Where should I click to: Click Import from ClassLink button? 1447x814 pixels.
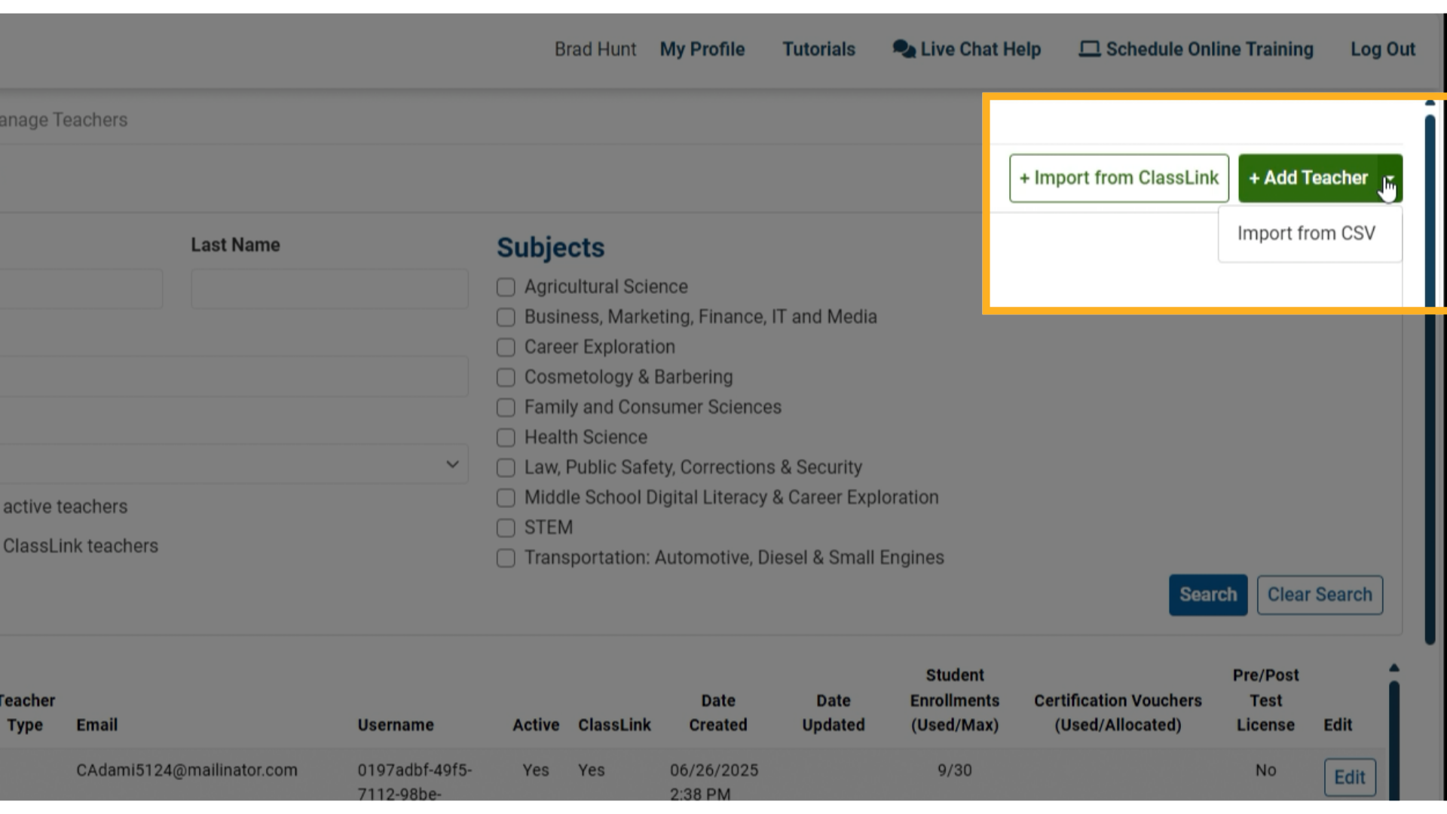pyautogui.click(x=1119, y=179)
